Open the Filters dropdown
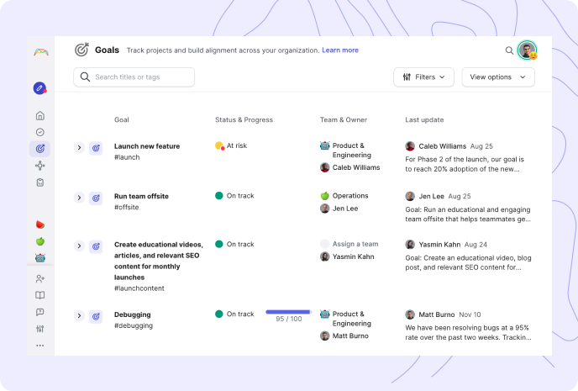The height and width of the screenshot is (391, 578). [423, 77]
